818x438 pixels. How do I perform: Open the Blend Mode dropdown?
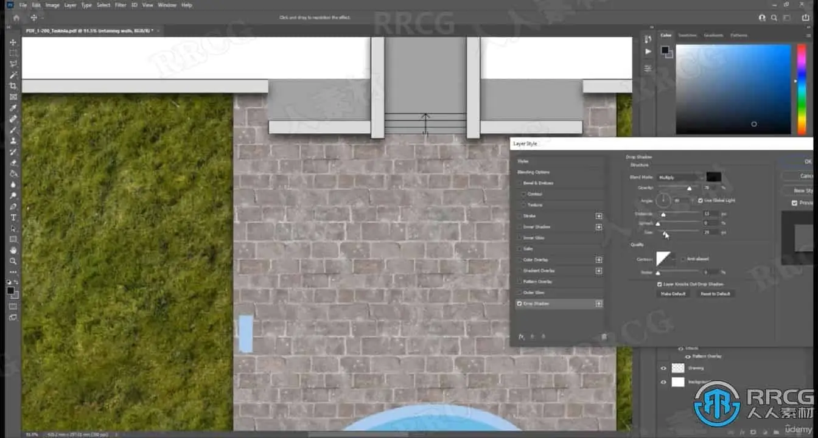click(x=680, y=177)
